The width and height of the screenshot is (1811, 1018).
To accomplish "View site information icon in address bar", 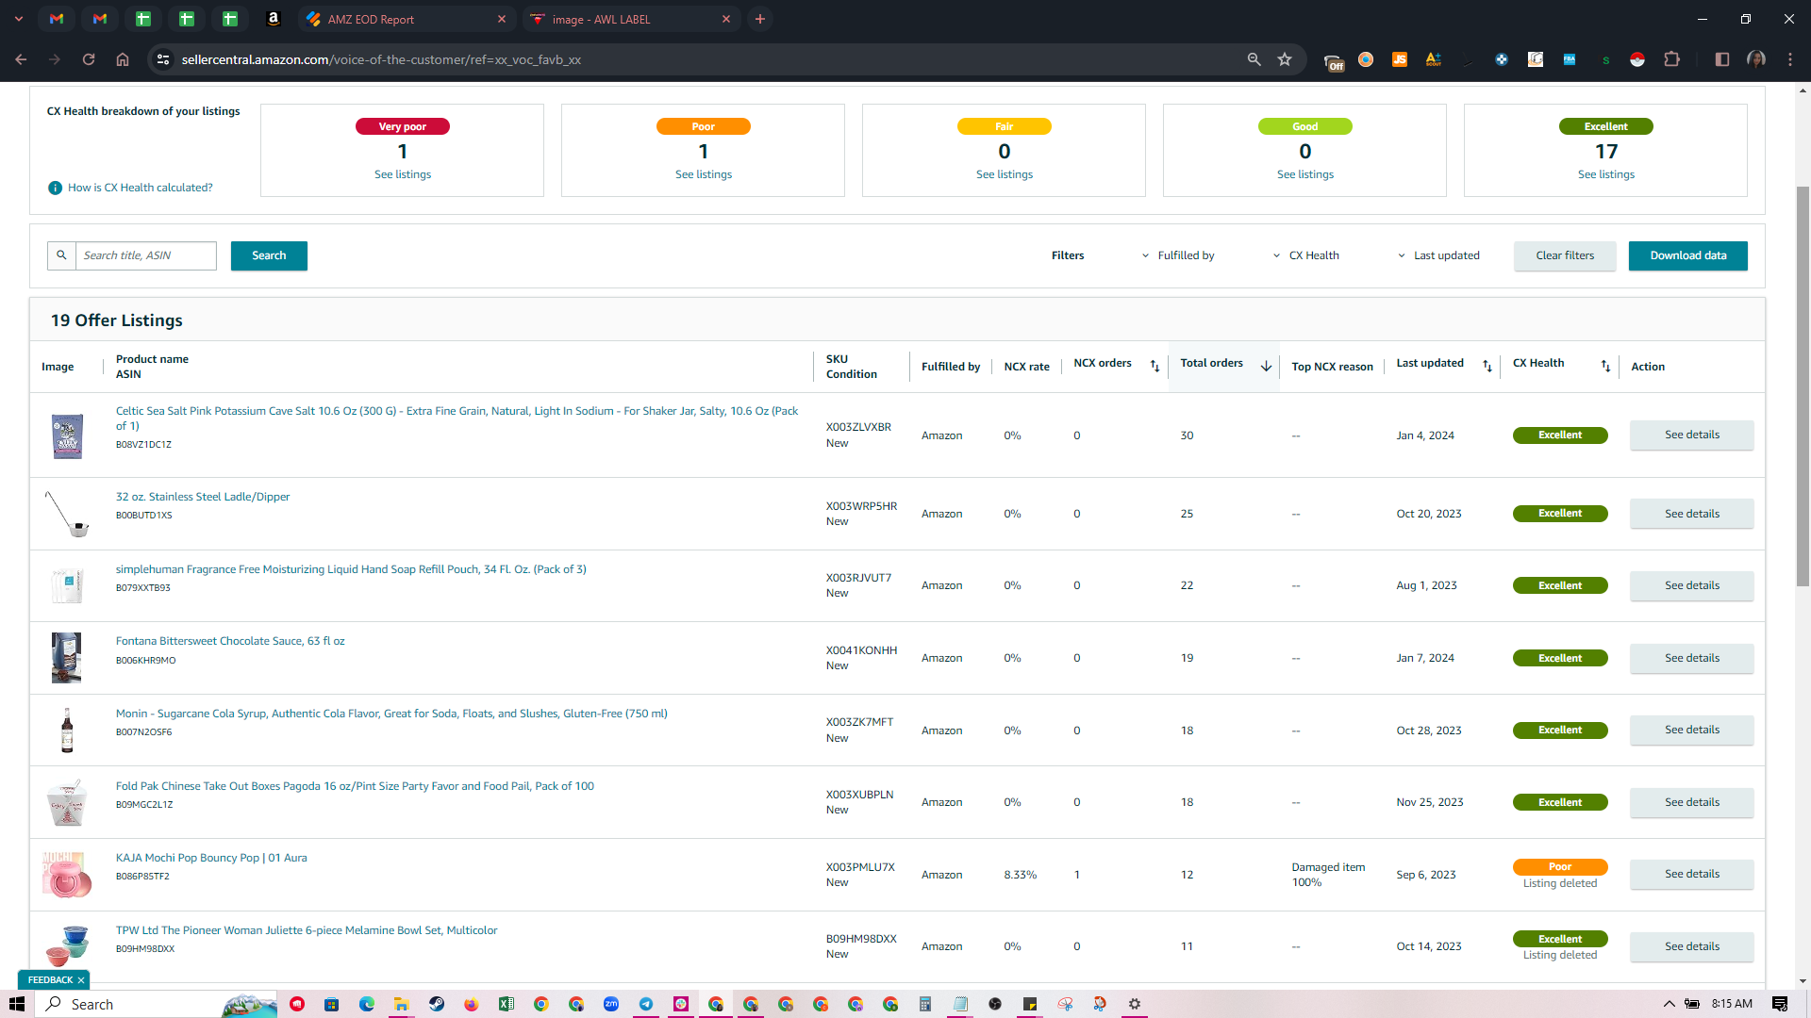I will pyautogui.click(x=163, y=59).
